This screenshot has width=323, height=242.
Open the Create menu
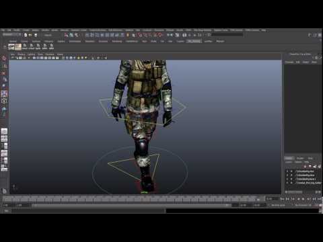26,30
